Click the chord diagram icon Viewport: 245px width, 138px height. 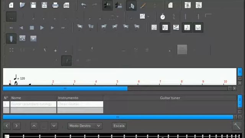pyautogui.click(x=142, y=16)
